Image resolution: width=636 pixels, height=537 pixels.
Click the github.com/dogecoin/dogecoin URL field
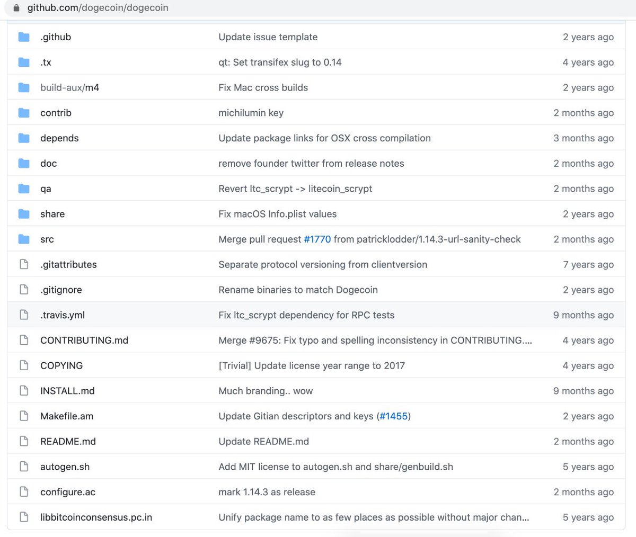click(x=98, y=8)
